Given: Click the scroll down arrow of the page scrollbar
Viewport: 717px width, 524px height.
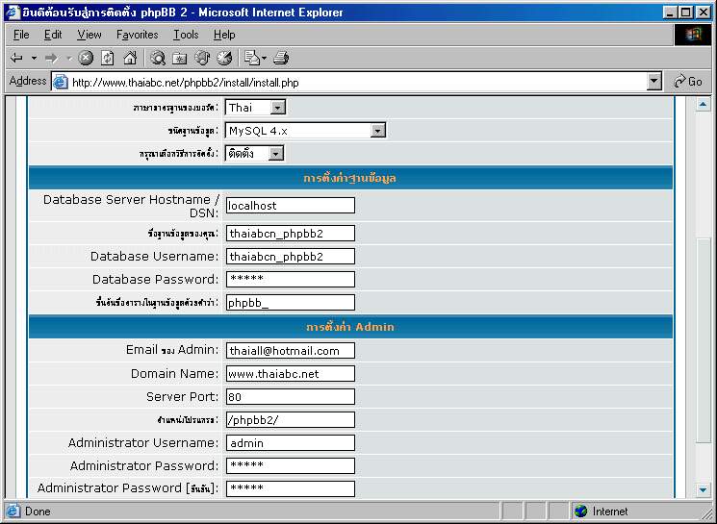Looking at the screenshot, I should [x=703, y=489].
